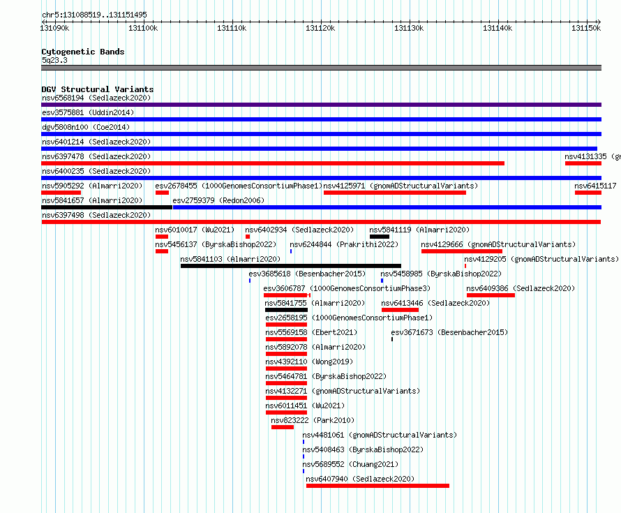Open nsv6244844 (Prakrithi2022) label

(x=344, y=244)
